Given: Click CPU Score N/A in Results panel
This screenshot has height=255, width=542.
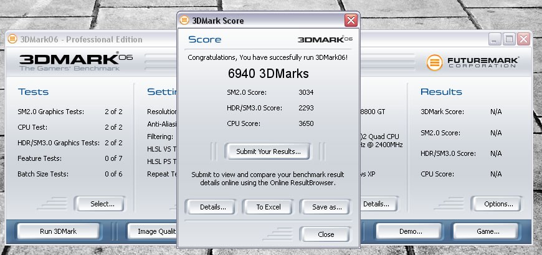Looking at the screenshot, I should (x=461, y=174).
